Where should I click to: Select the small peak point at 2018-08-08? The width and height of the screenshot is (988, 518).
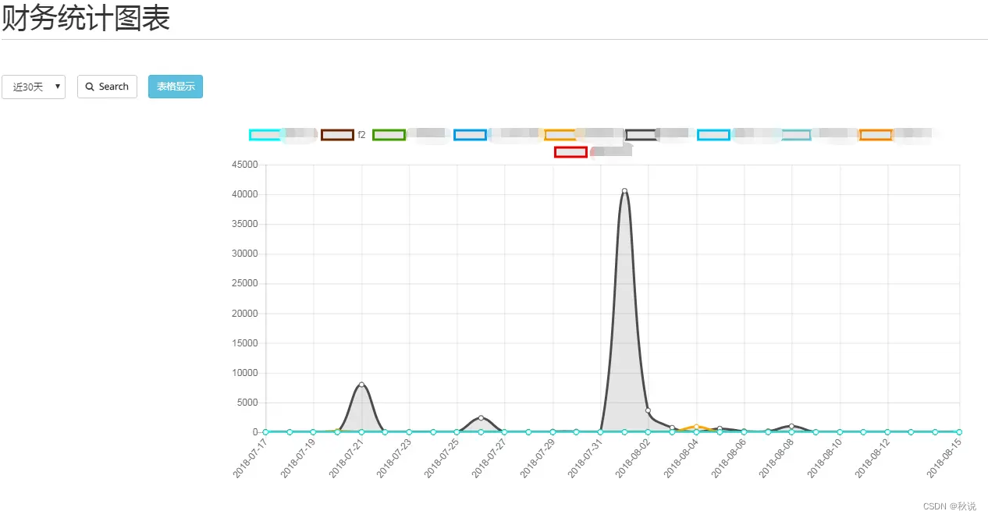tap(791, 426)
